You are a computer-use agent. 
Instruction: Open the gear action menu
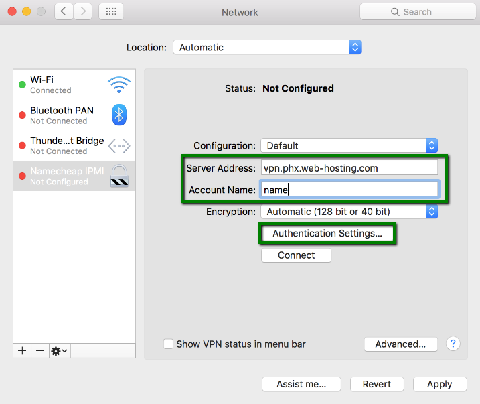pyautogui.click(x=59, y=350)
